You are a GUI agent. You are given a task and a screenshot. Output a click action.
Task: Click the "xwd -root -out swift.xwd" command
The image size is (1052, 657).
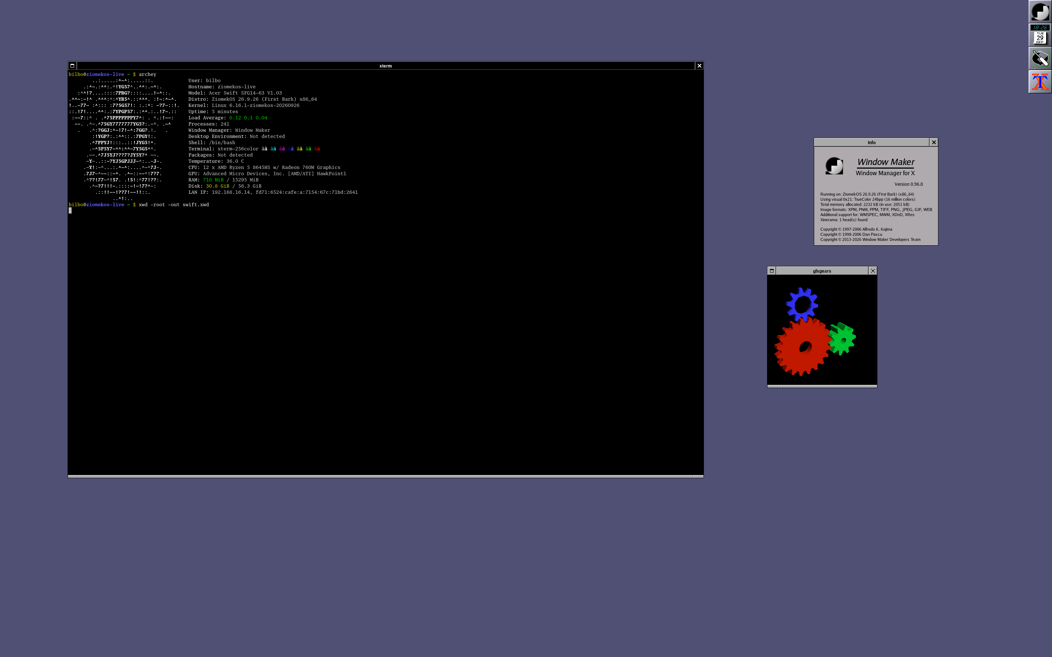point(174,204)
